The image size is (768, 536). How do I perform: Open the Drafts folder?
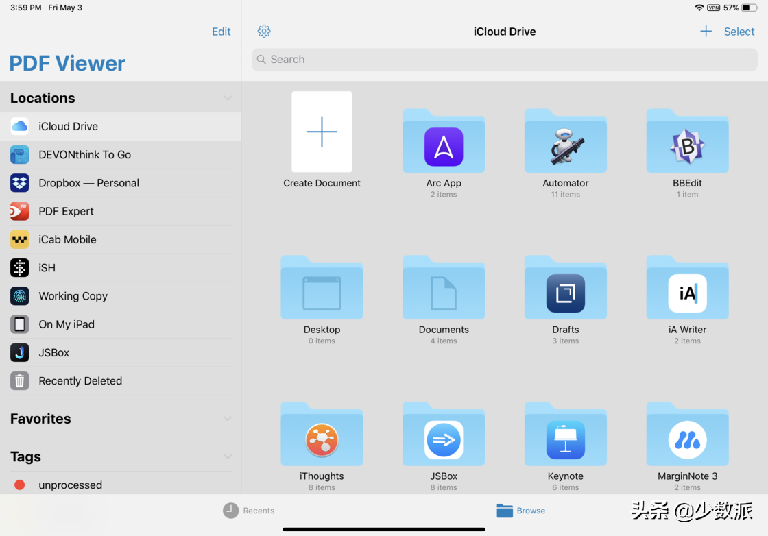pyautogui.click(x=566, y=287)
